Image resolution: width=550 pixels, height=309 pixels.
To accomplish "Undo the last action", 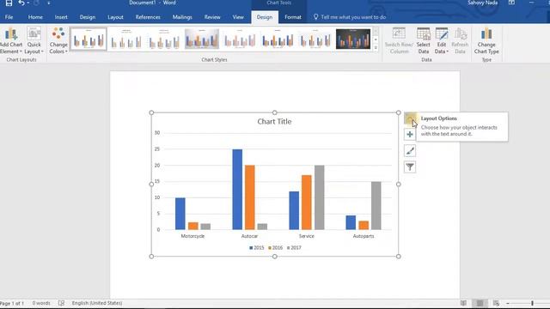I will coord(21,3).
